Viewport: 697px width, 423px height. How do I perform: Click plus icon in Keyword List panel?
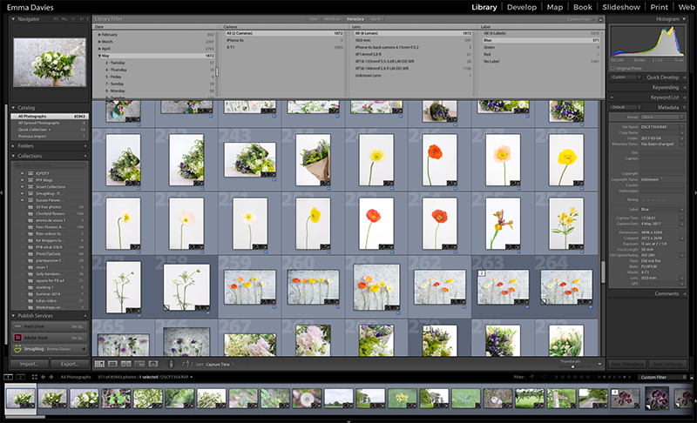[612, 97]
